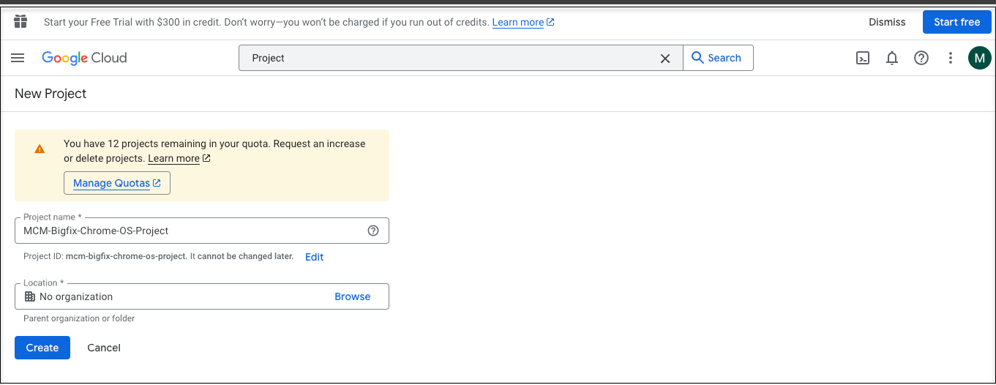Open the help question mark menu
The width and height of the screenshot is (996, 385).
[921, 59]
